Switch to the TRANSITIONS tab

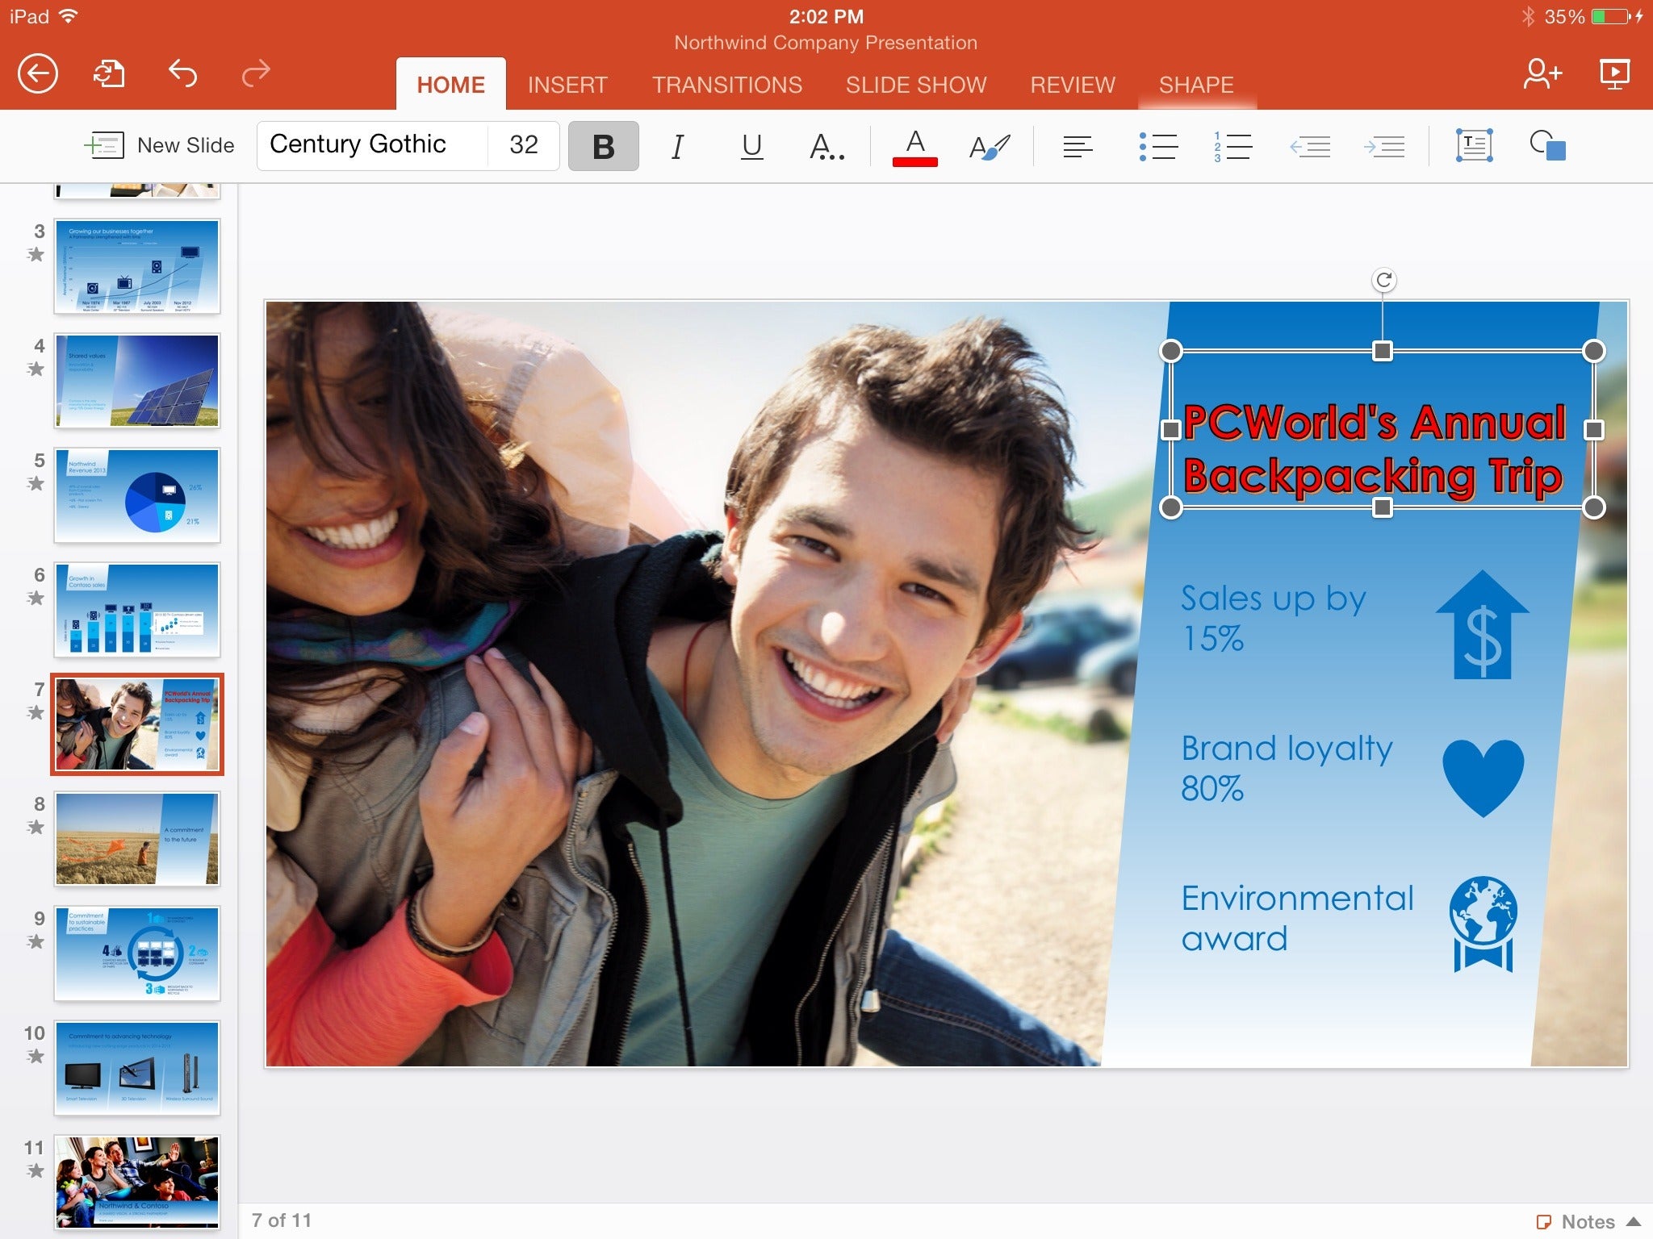[x=725, y=85]
